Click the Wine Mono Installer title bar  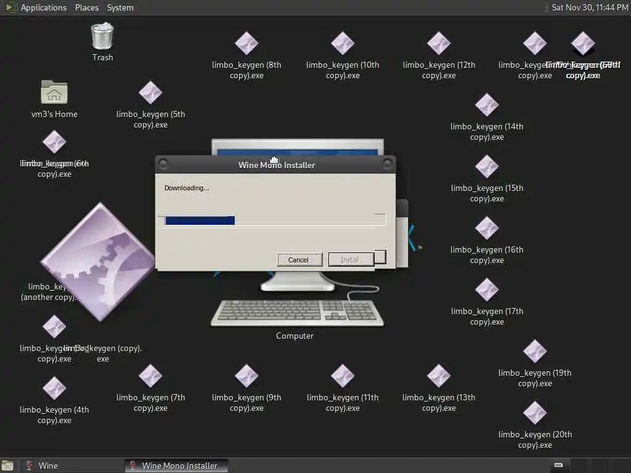pyautogui.click(x=277, y=165)
